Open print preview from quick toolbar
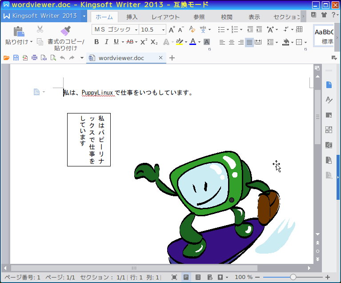 click(53, 58)
